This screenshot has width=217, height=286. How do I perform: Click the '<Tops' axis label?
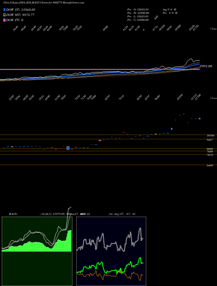tap(213, 29)
